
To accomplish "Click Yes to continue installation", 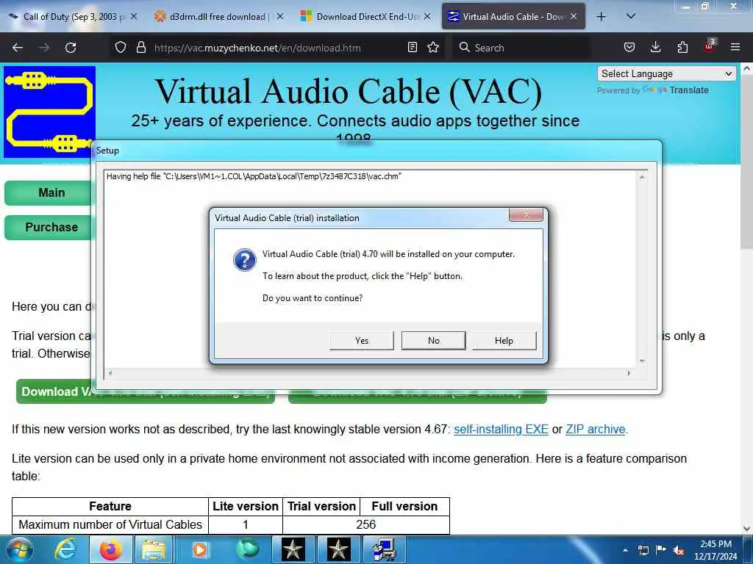I will (362, 340).
